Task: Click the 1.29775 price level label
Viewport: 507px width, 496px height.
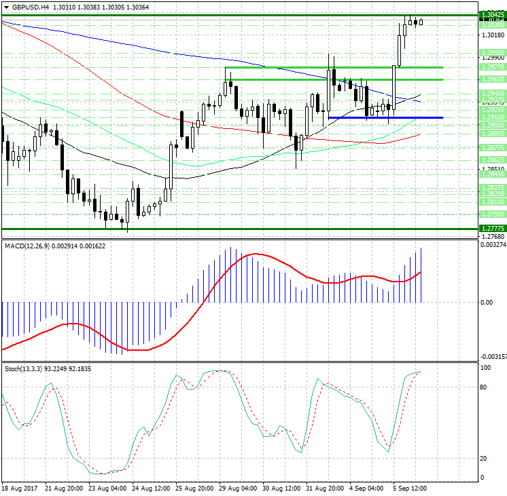Action: tap(491, 67)
